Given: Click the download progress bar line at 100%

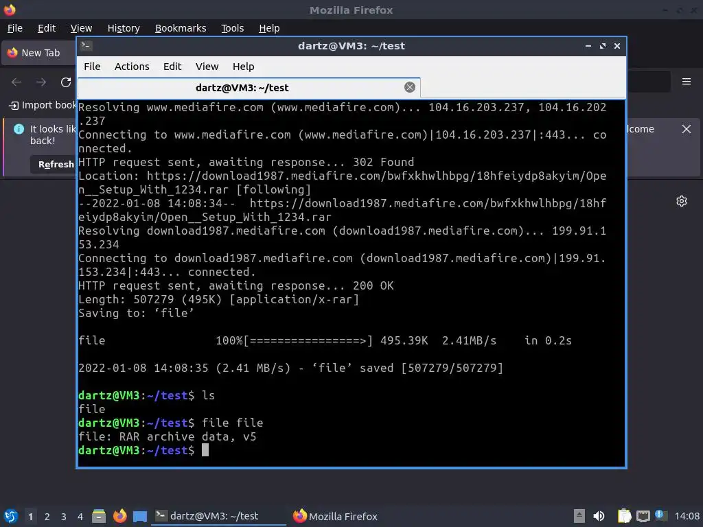Looking at the screenshot, I should click(325, 340).
